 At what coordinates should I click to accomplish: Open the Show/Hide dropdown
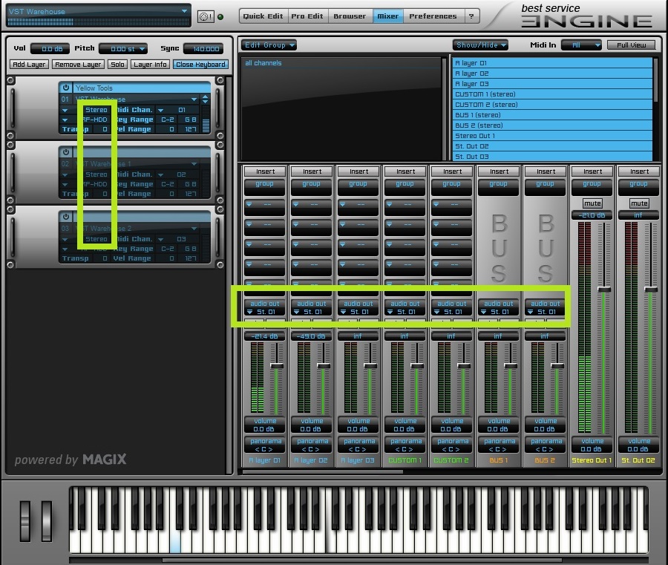pos(480,45)
